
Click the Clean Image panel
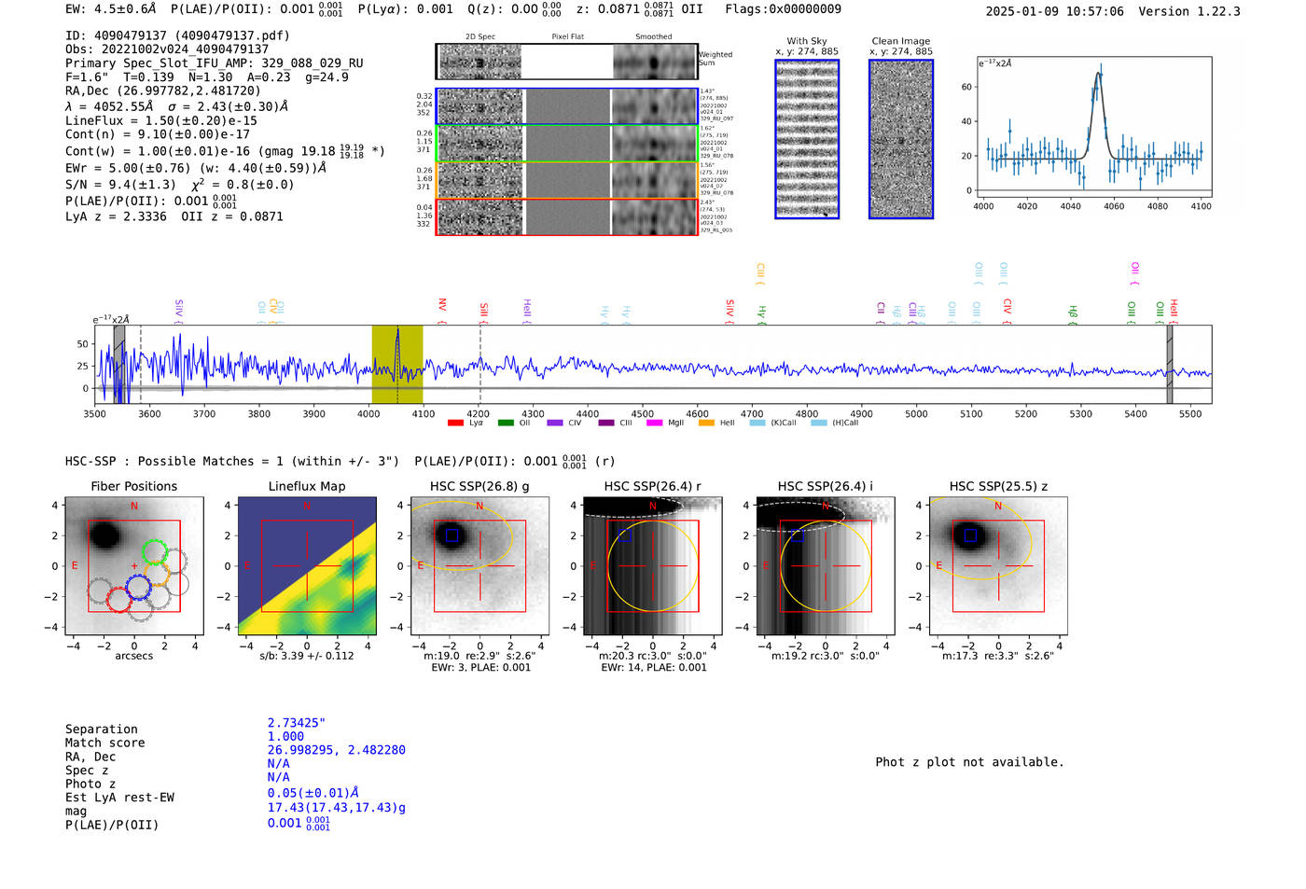(x=901, y=139)
